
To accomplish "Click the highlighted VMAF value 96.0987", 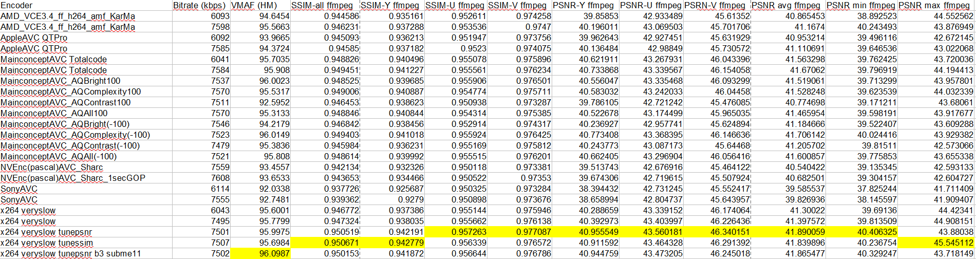I will coord(260,253).
